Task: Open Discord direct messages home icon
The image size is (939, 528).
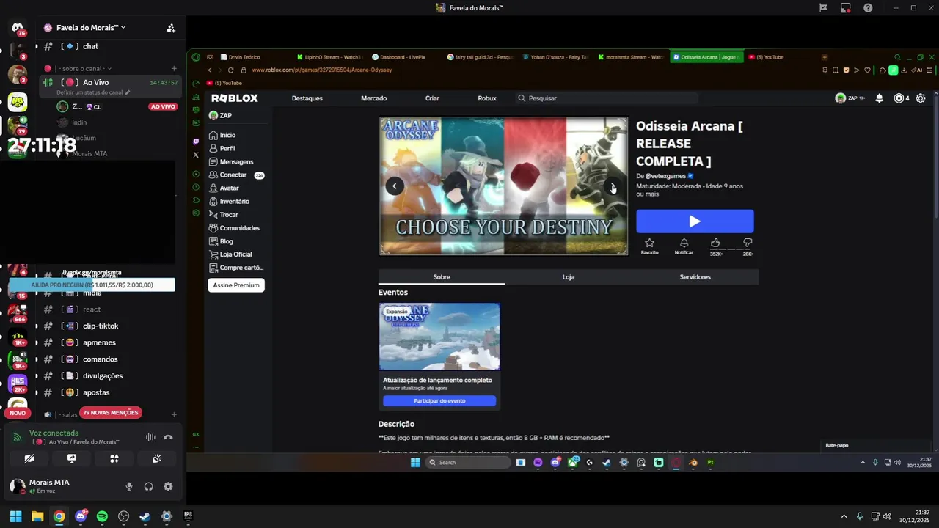Action: pyautogui.click(x=18, y=29)
